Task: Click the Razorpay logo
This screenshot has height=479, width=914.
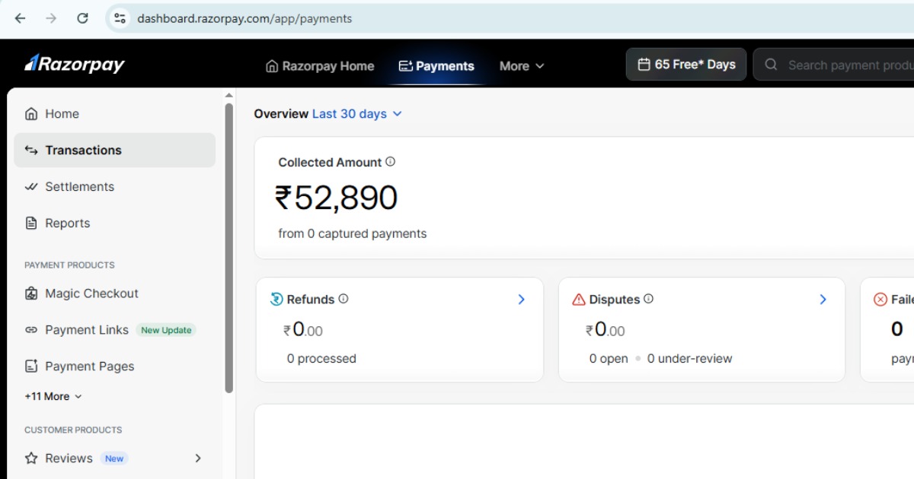Action: pos(74,65)
